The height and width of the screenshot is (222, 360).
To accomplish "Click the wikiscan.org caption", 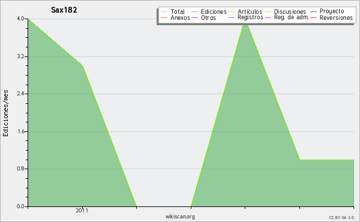I will (x=180, y=217).
